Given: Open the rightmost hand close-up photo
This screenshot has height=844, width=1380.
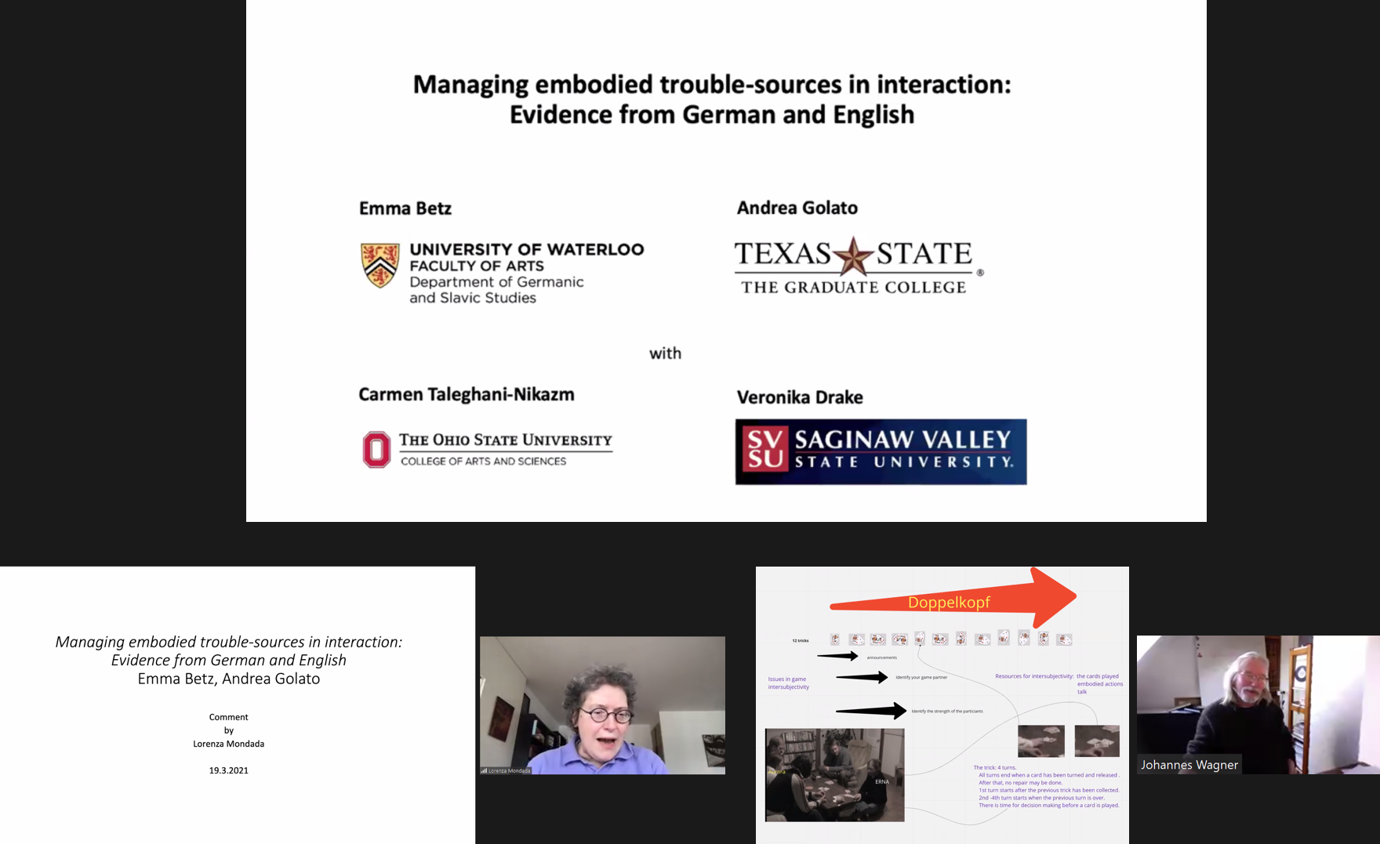Looking at the screenshot, I should (1096, 741).
